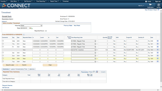Open Time Reporting Code dropdown for Sat 10/3

84,53
